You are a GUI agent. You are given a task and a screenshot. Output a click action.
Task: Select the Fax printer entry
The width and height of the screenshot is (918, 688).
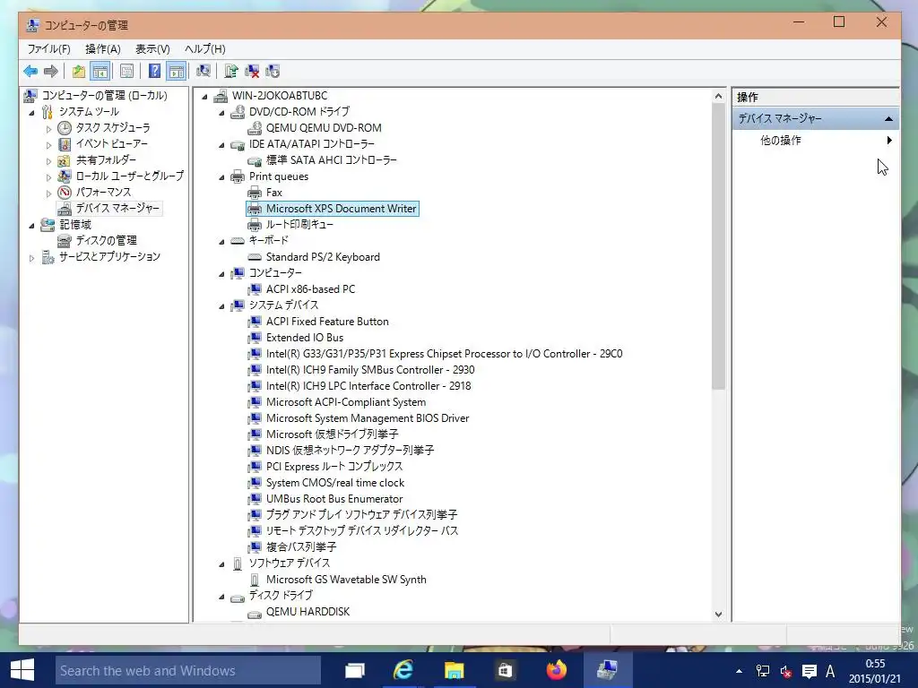point(274,193)
